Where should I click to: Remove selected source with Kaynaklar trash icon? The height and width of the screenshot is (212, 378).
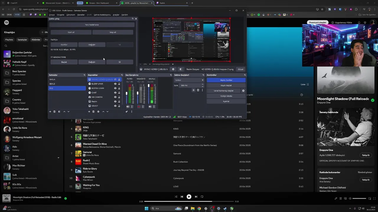[93, 112]
